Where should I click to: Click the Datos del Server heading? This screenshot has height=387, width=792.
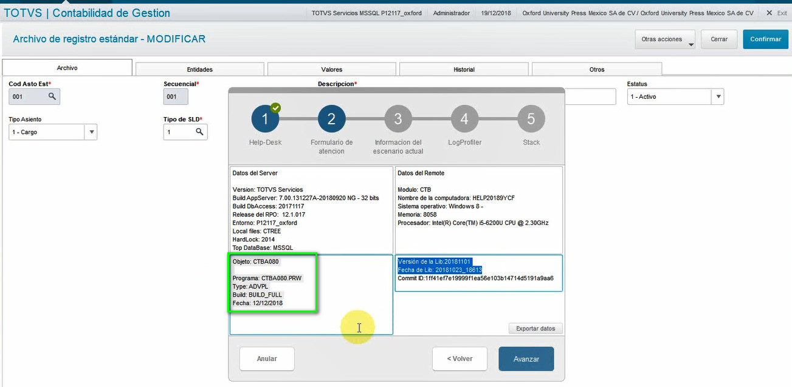point(255,173)
